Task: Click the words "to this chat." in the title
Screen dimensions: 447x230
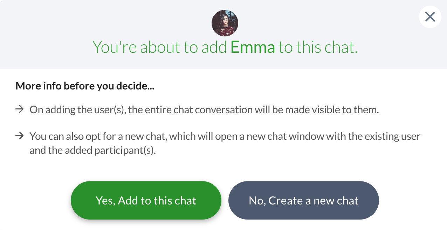Action: coord(318,47)
